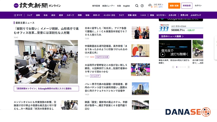Viewport: 217px width, 122px height.
Task: Open the バレー男子代表 佐藤駿一郎 headline
Action: (106, 87)
